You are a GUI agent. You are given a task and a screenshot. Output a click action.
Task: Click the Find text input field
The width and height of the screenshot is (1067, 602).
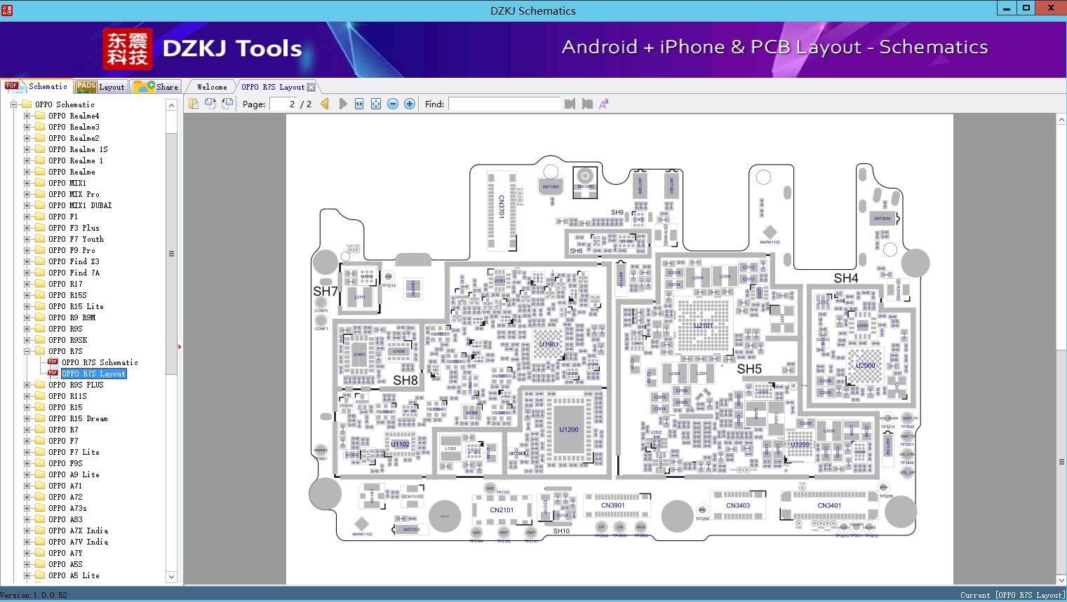pyautogui.click(x=504, y=104)
